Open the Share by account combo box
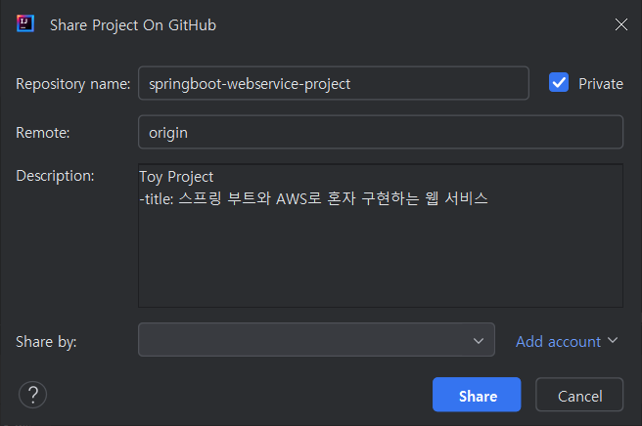 click(x=316, y=340)
